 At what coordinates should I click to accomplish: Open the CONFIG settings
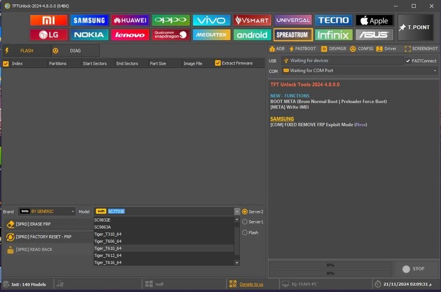click(362, 49)
